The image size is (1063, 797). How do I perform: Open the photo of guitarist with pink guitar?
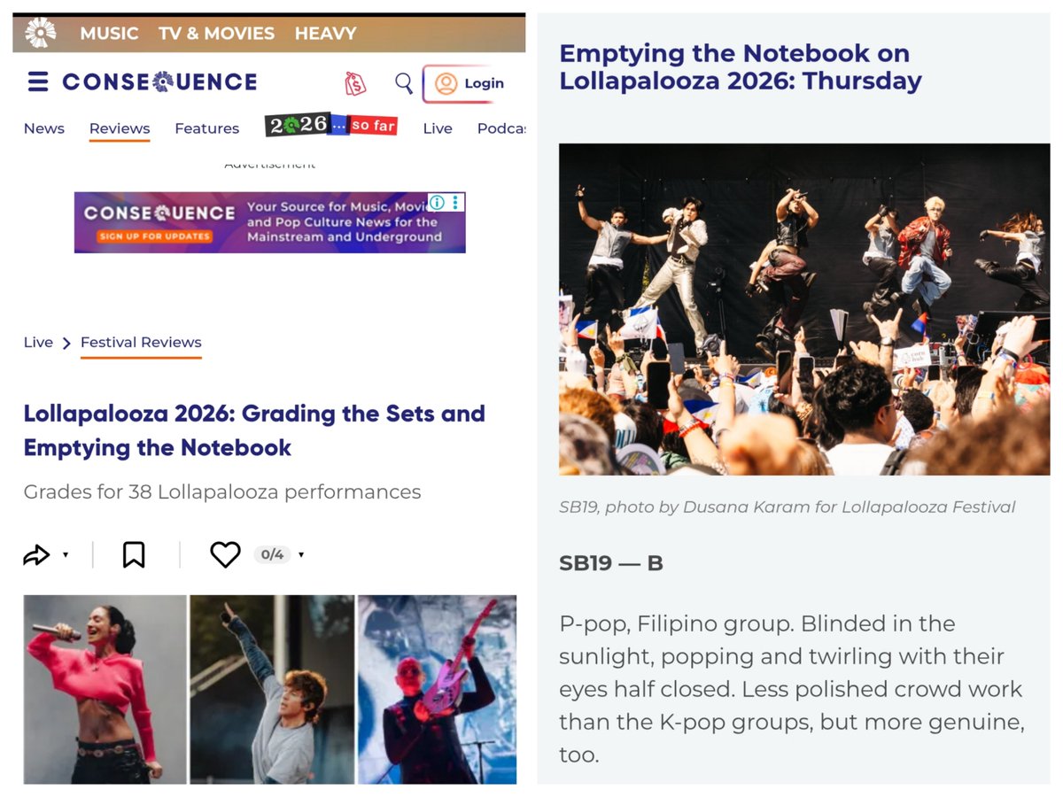[x=438, y=689]
